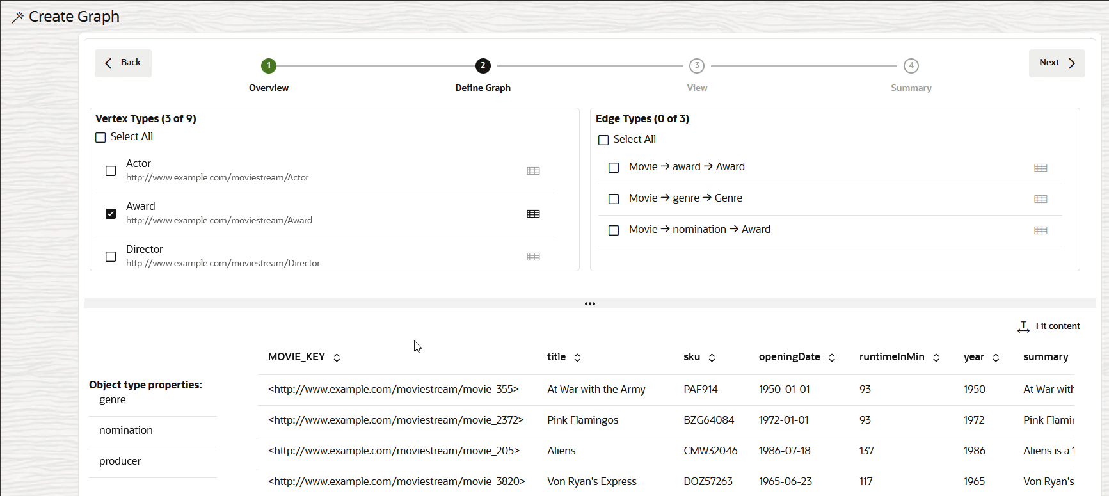
Task: Click opening date 1965-06-23
Action: coord(785,482)
